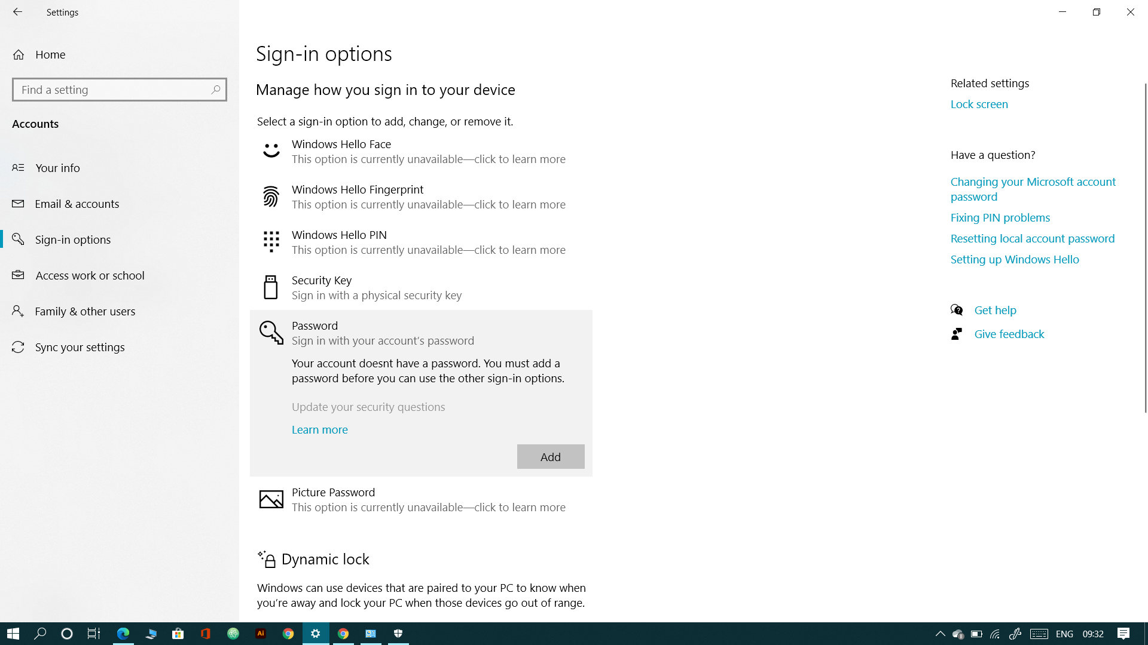Open Windows Ink Workspace pen icon
The image size is (1148, 645).
tap(1015, 634)
